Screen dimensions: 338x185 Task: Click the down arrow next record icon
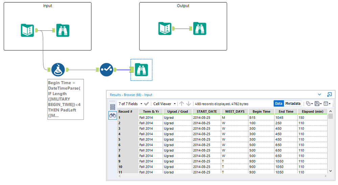(188, 104)
